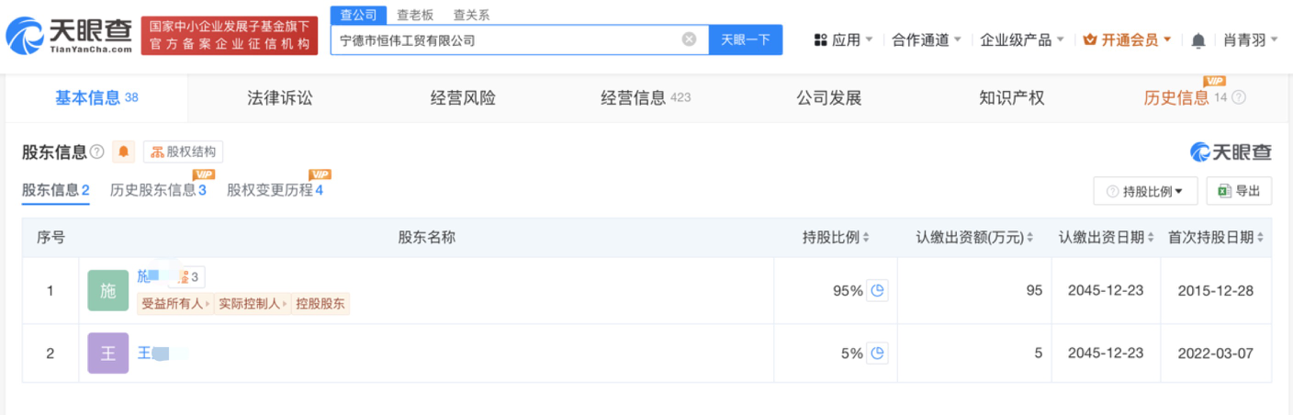This screenshot has height=415, width=1293.
Task: Export the table with 导出 button
Action: click(x=1239, y=191)
